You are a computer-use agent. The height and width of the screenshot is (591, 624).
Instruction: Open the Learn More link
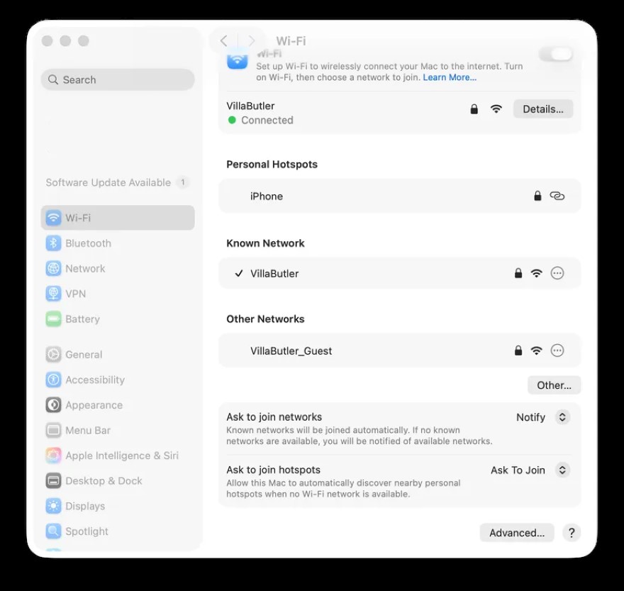[450, 77]
